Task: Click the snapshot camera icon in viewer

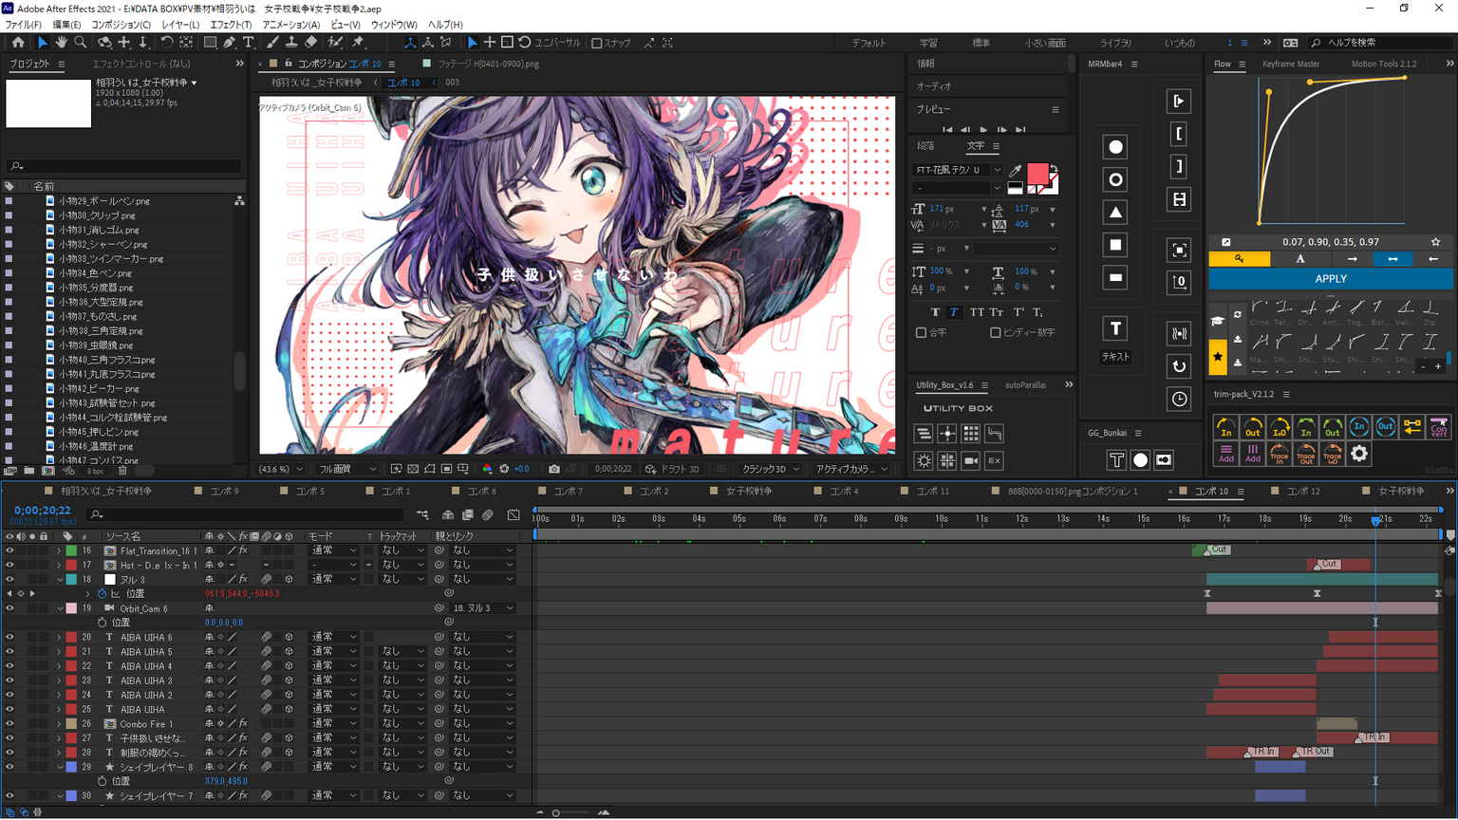Action: 554,469
